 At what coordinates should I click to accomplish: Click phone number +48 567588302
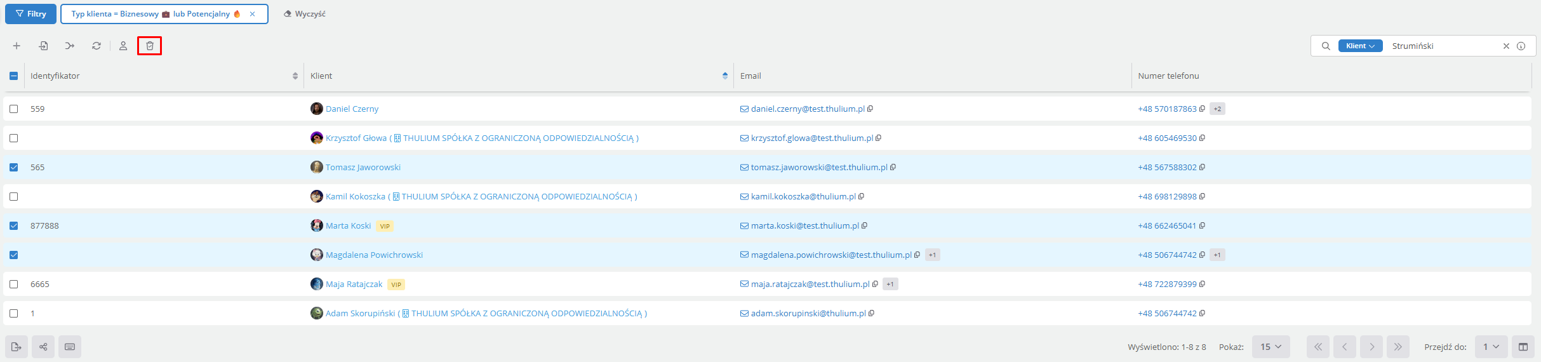pos(1167,167)
